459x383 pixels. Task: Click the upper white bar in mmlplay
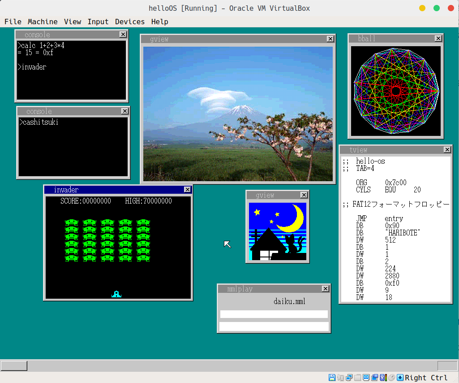[x=274, y=314]
